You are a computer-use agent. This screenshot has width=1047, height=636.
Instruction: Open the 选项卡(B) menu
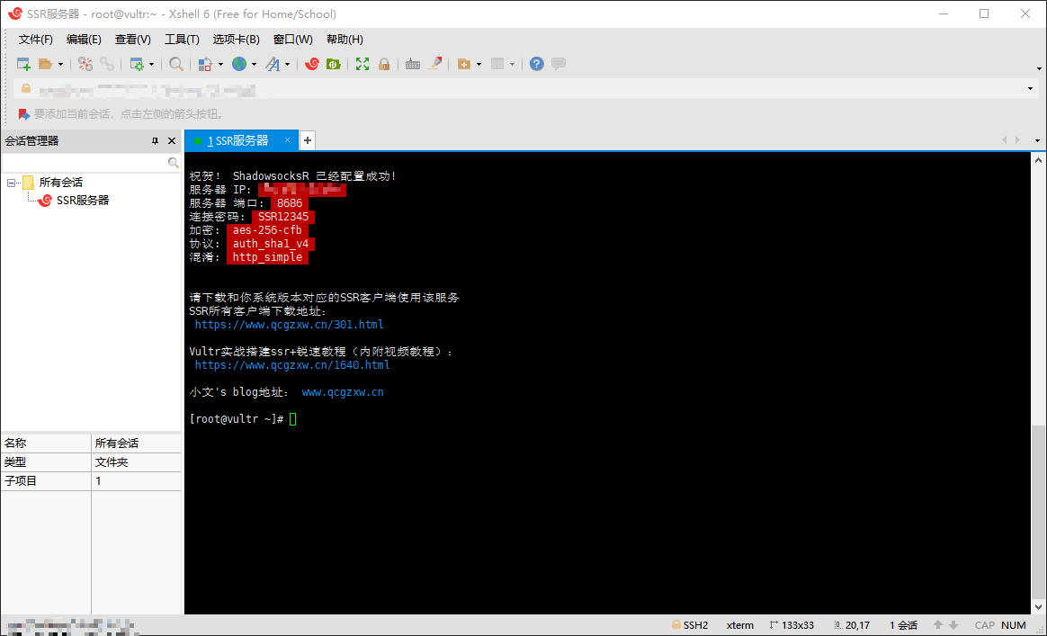point(237,40)
